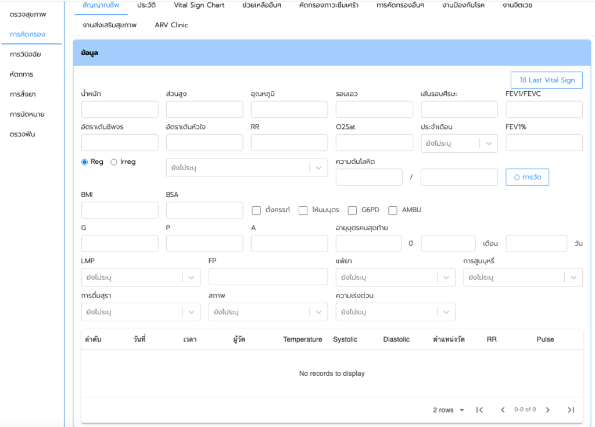Click the การวัด measurement button
The image size is (595, 427).
527,177
